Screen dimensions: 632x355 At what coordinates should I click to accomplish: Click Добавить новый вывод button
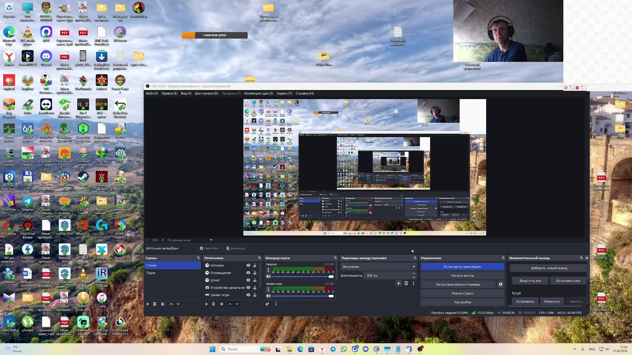[x=549, y=268]
